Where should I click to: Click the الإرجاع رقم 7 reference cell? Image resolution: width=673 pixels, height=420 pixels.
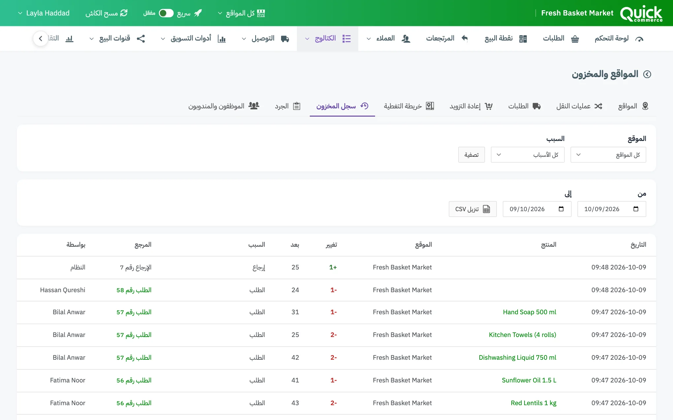(x=136, y=267)
